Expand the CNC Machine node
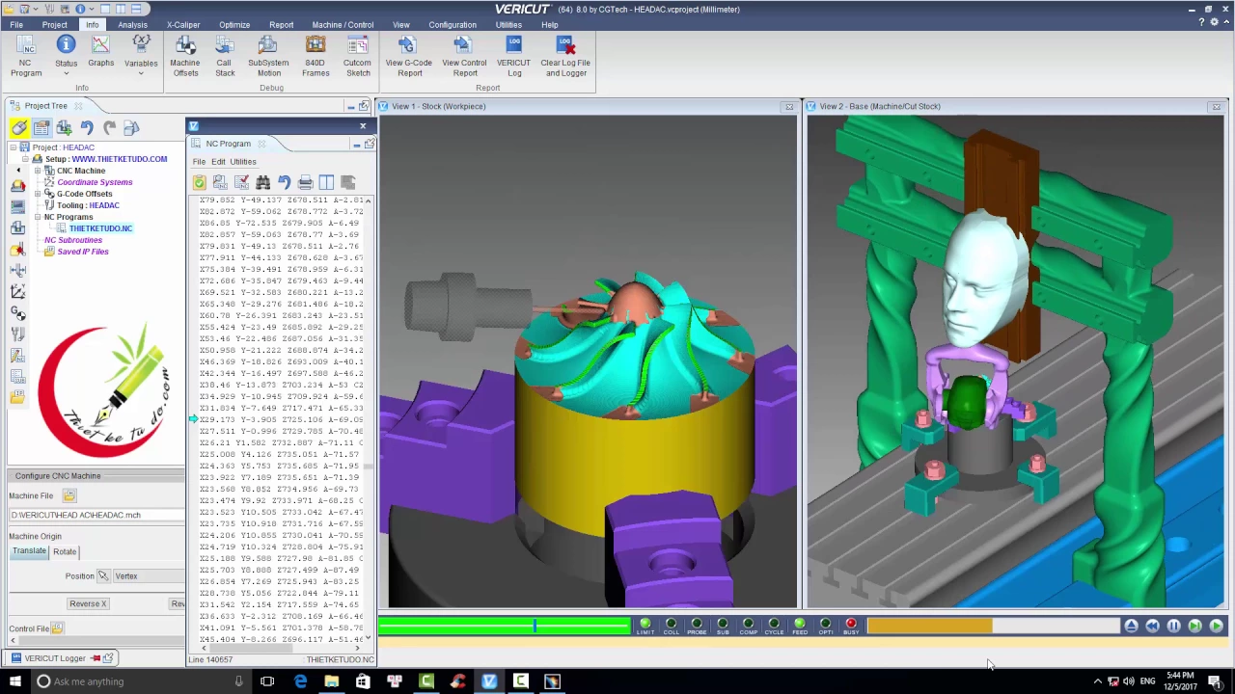This screenshot has width=1235, height=694. click(x=38, y=171)
